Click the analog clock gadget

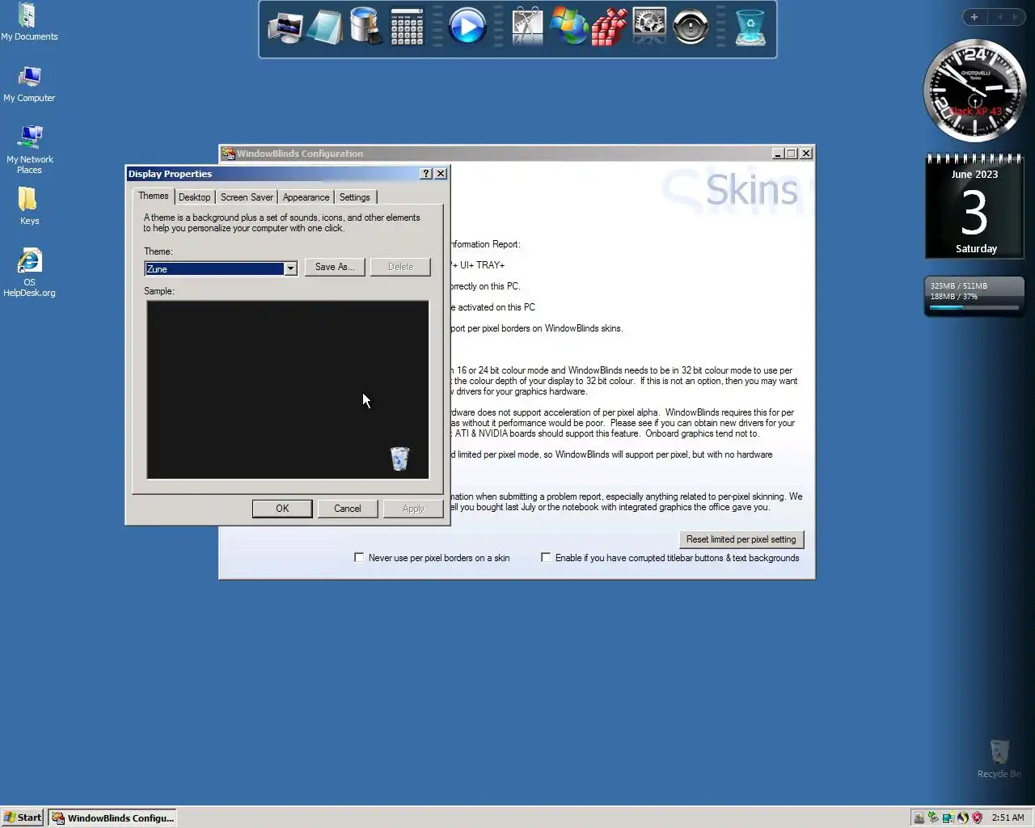coord(974,91)
